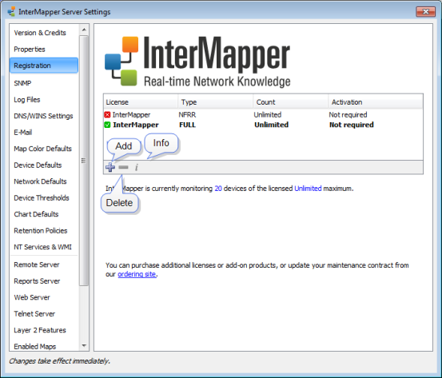Image resolution: width=442 pixels, height=378 pixels.
Task: Select the SNMP settings item
Action: [x=22, y=83]
